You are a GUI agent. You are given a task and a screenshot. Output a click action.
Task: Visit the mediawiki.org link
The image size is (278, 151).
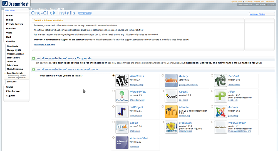(x=185, y=131)
